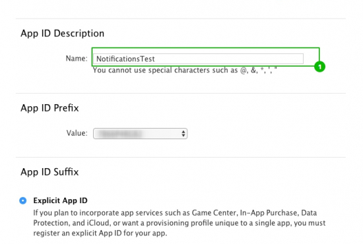Click the App ID Suffix heading
This screenshot has height=244, width=363.
(x=49, y=172)
